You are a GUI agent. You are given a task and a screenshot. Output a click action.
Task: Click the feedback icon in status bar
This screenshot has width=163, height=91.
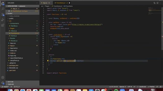tap(157, 87)
